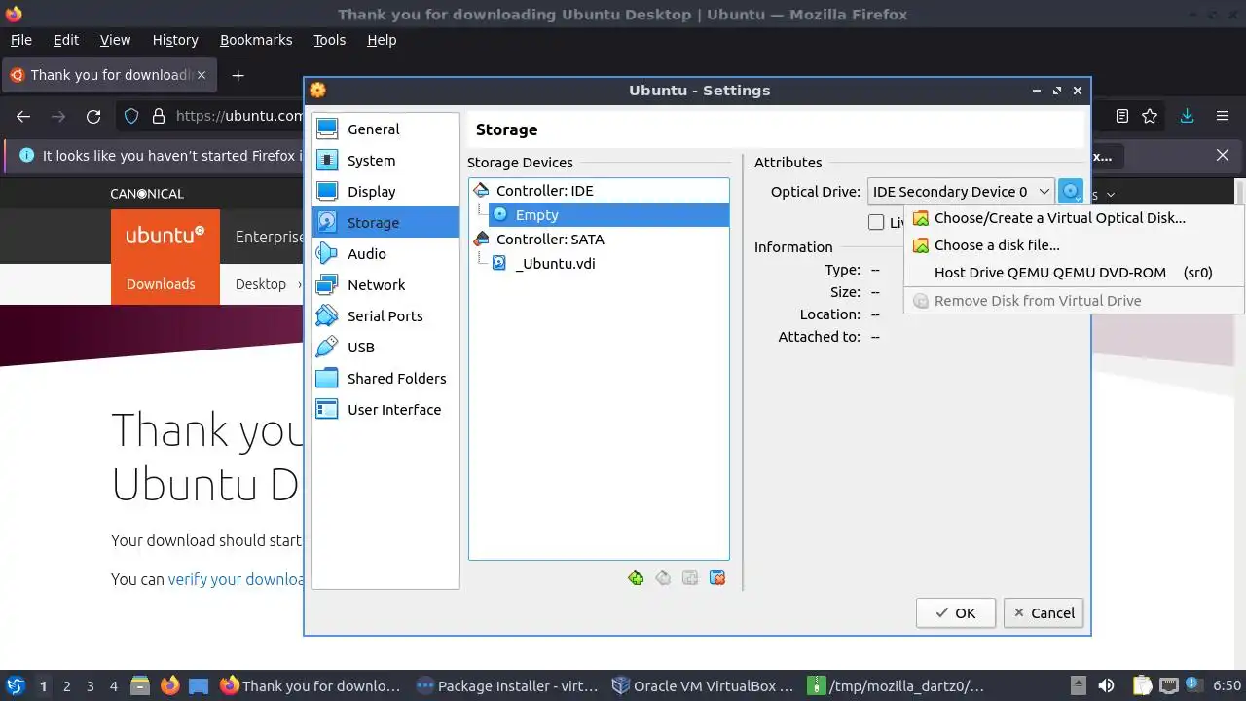1246x701 pixels.
Task: Switch to workspace 3 in panel
Action: [x=90, y=685]
